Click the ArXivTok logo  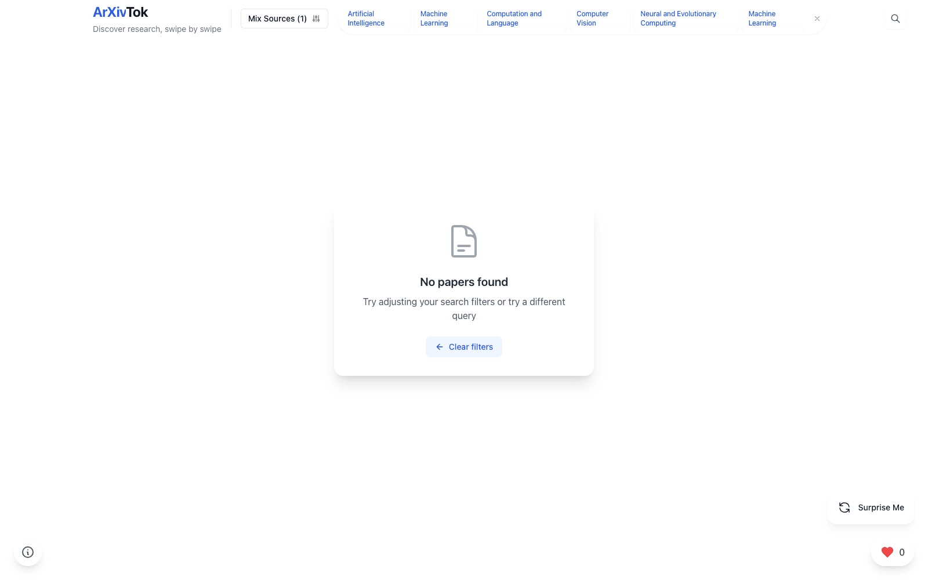(120, 12)
